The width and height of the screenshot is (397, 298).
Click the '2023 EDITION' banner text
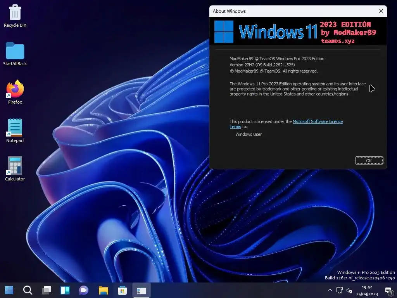345,24
